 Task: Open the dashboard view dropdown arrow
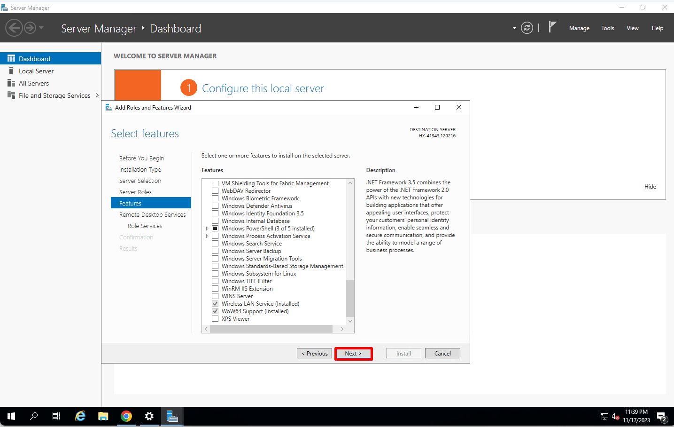pos(514,28)
